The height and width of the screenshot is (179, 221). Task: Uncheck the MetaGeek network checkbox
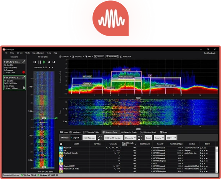[61, 148]
